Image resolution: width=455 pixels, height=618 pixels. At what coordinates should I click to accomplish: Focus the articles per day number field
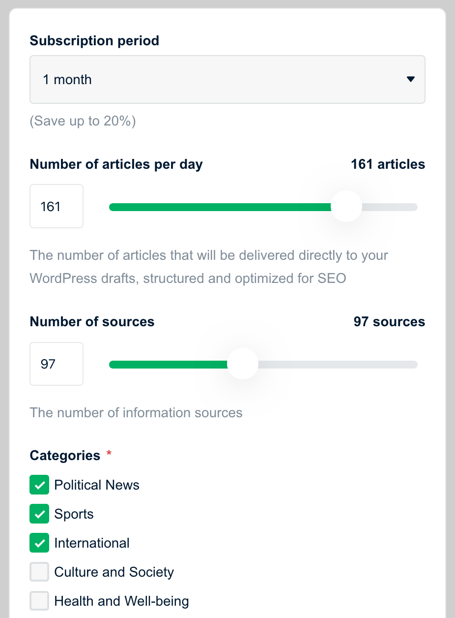57,206
